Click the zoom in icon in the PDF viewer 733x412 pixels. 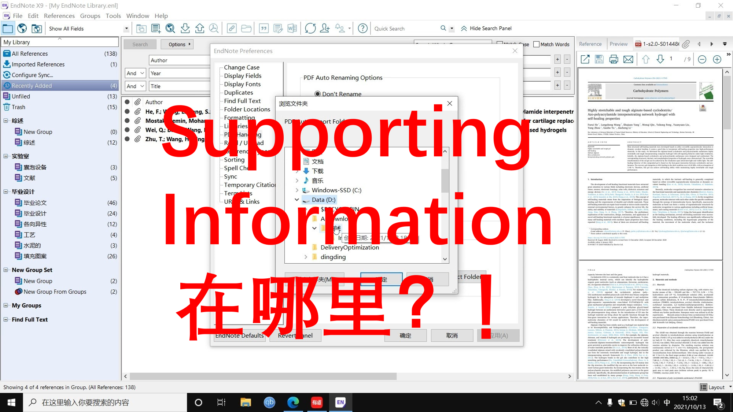pyautogui.click(x=717, y=59)
